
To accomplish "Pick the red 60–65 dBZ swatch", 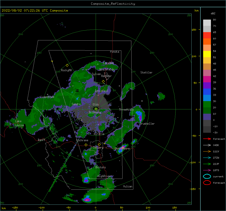I will click(207, 35).
